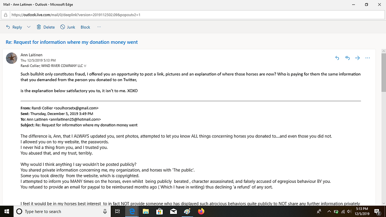Open the Action Center notifications icon
Viewport: 386px width, 217px height.
[377, 211]
